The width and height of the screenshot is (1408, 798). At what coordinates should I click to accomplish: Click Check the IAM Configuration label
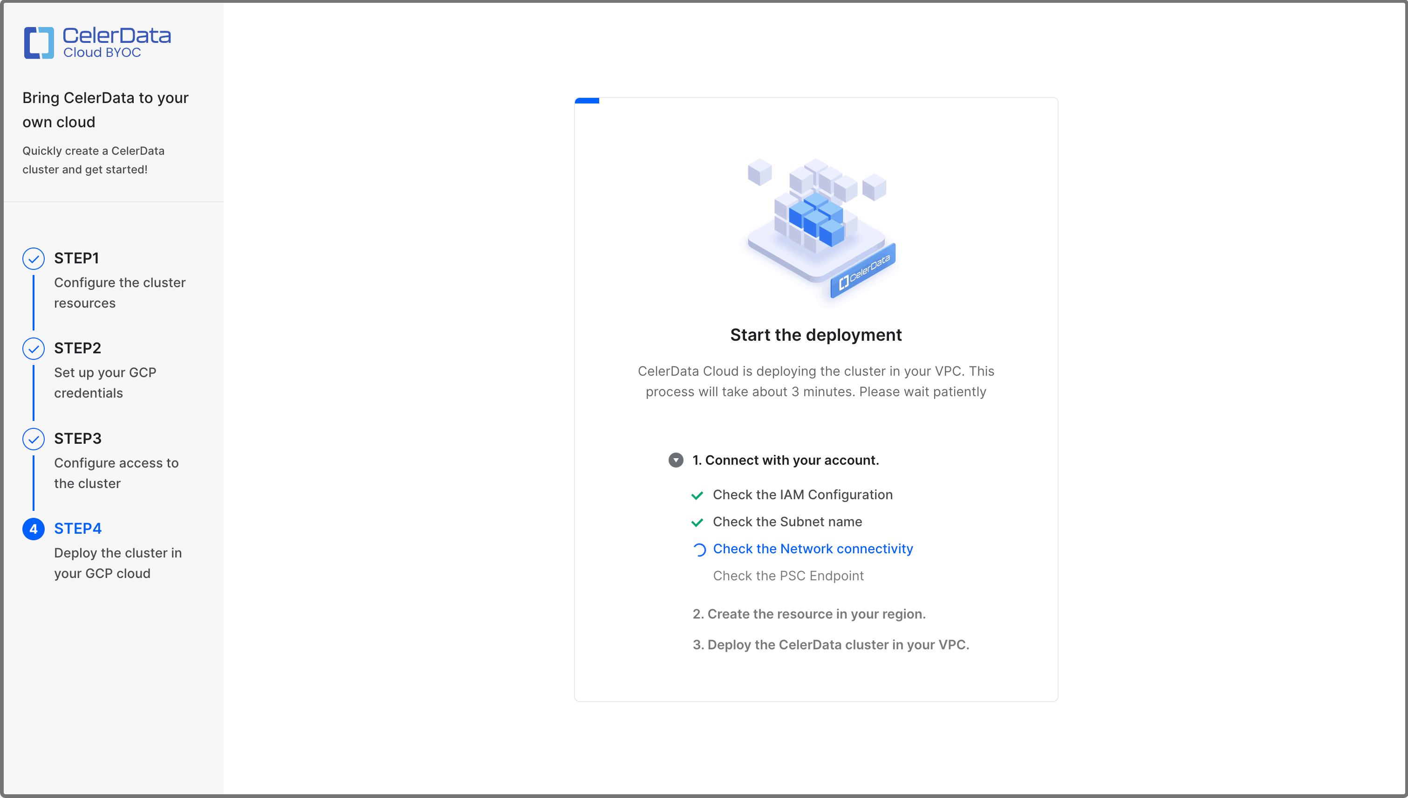pyautogui.click(x=802, y=495)
